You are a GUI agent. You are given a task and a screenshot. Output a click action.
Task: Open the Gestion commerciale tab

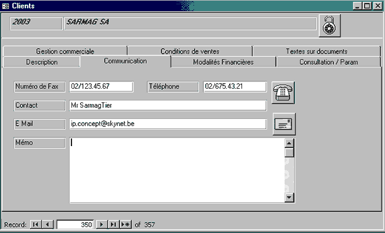click(x=65, y=51)
